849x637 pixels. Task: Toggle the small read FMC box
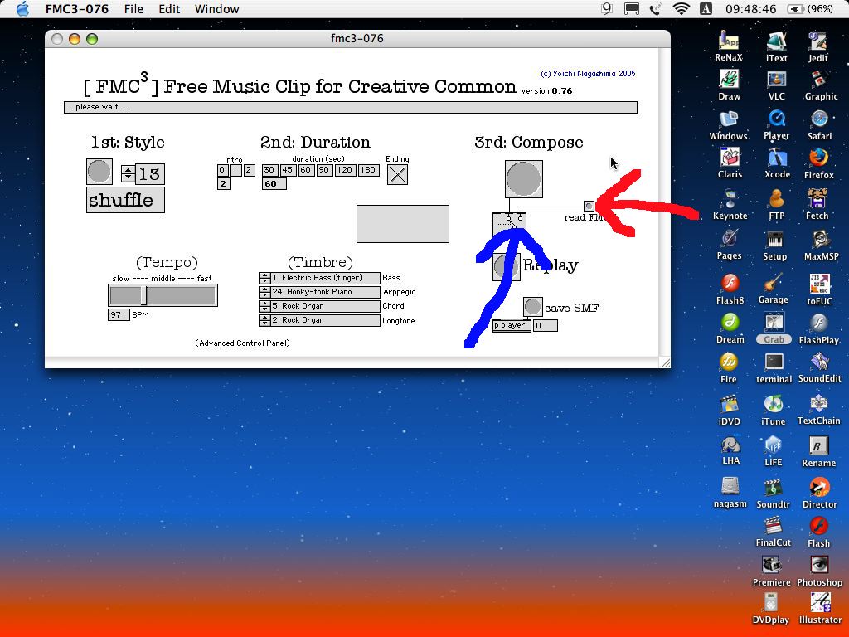click(x=589, y=206)
